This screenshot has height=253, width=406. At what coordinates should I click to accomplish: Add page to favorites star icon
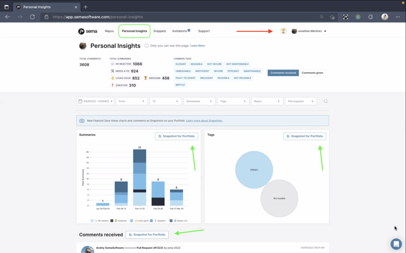(x=332, y=17)
